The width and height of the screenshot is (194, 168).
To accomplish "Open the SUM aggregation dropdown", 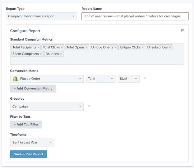I will (x=129, y=79).
